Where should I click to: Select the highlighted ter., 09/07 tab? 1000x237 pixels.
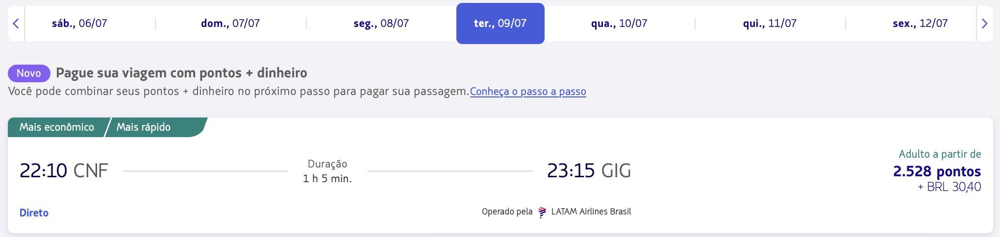click(500, 24)
